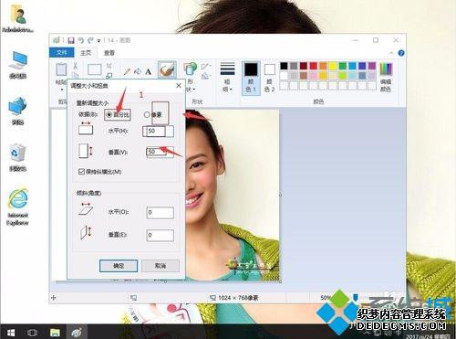Click the Undo arrow in quick access toolbar
Image resolution: width=456 pixels, height=339 pixels.
[81, 40]
